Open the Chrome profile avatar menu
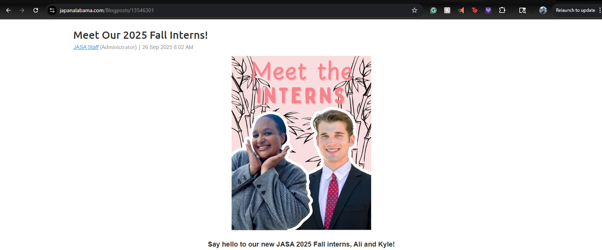The image size is (602, 250). click(543, 10)
